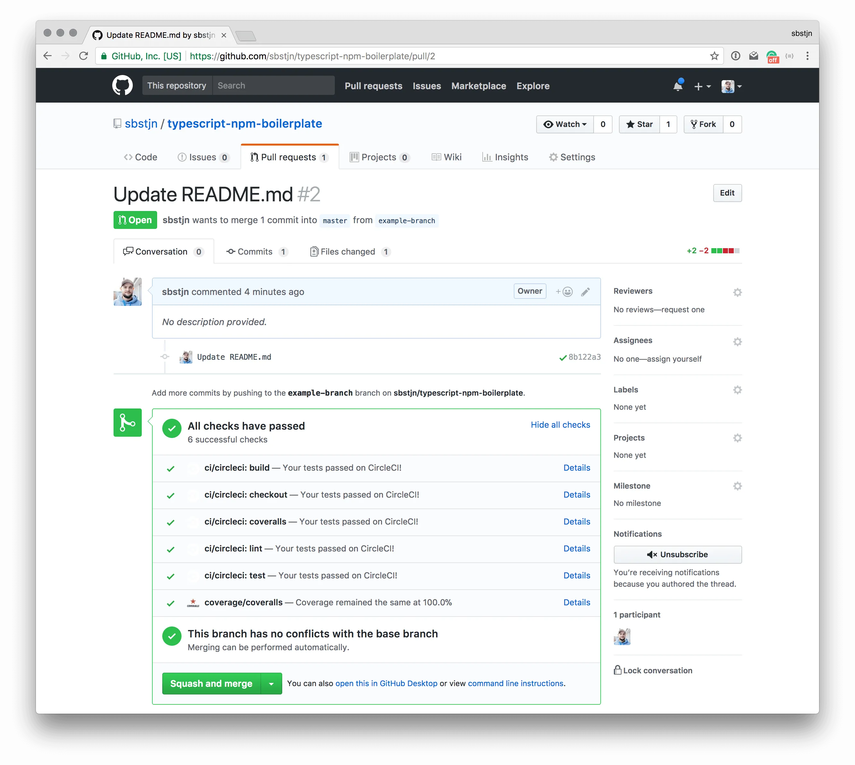Screen dimensions: 855x765
Task: Click the emoji reaction smiley on the comment
Action: (567, 291)
